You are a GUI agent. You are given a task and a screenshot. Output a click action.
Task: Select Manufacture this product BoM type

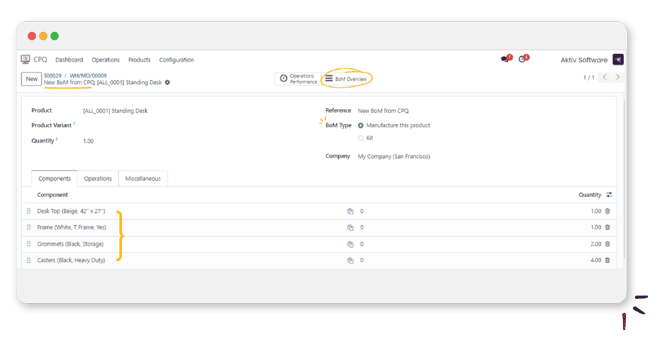(x=361, y=125)
